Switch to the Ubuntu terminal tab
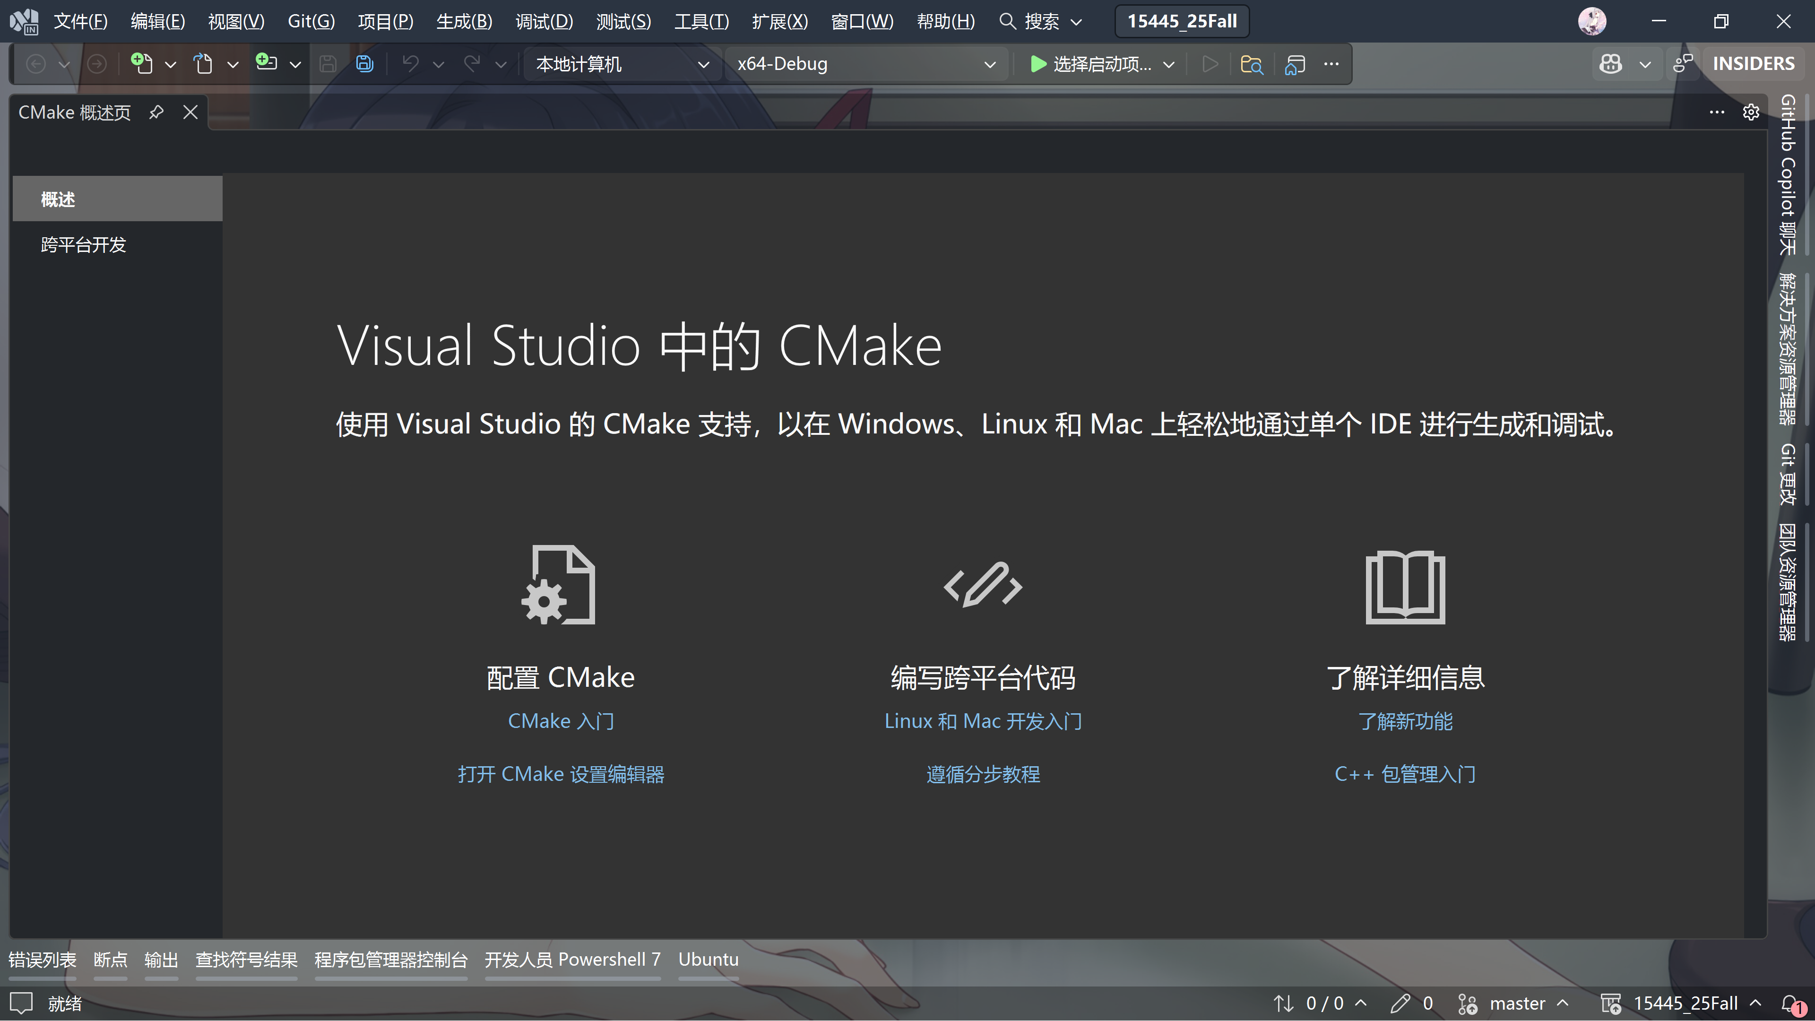 (708, 959)
